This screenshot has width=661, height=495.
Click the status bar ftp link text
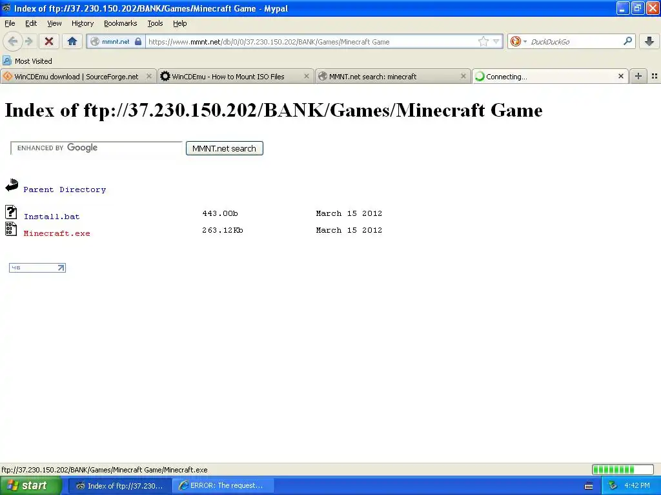tap(105, 470)
